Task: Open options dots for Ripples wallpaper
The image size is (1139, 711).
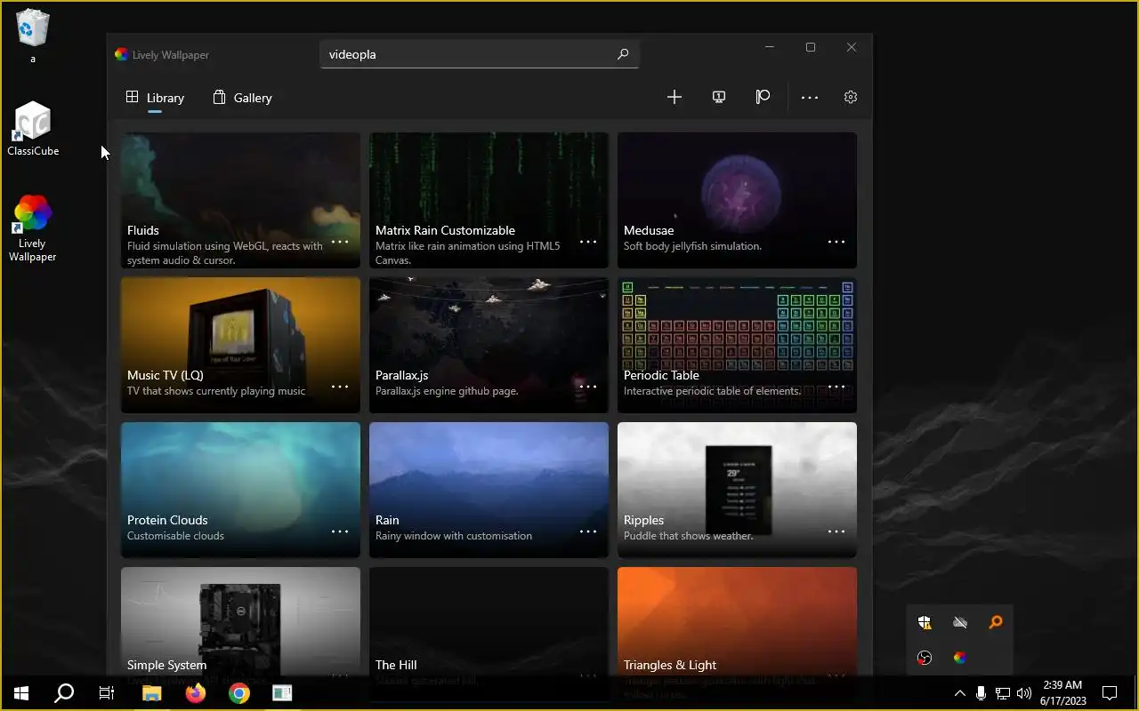Action: tap(836, 531)
